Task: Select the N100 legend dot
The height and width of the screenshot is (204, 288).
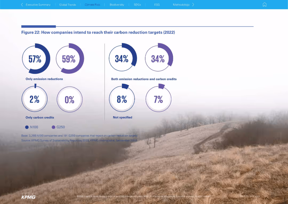Action: pos(27,127)
